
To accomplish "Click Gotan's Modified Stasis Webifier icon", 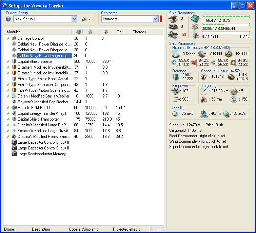I will tap(14, 96).
